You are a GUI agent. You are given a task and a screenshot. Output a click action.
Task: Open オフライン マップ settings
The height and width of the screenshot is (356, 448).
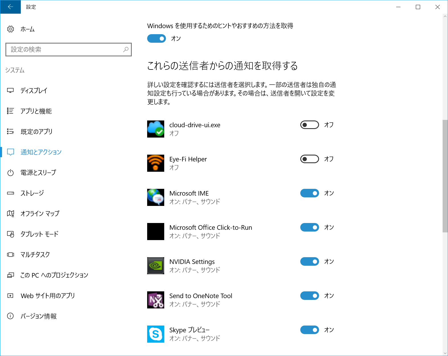pyautogui.click(x=40, y=214)
